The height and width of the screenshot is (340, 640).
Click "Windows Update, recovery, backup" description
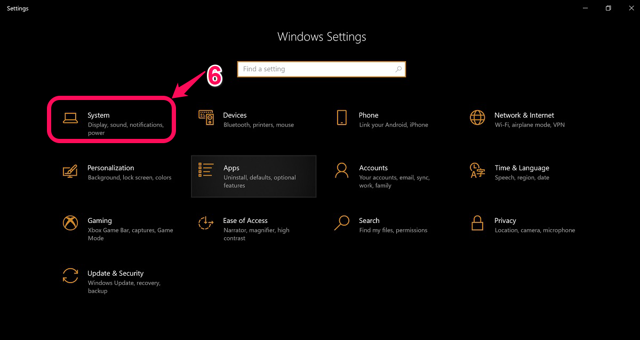tap(124, 287)
